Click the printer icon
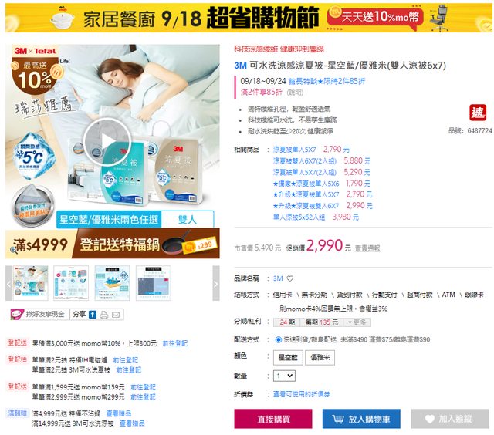This screenshot has width=494, height=435. tap(104, 315)
